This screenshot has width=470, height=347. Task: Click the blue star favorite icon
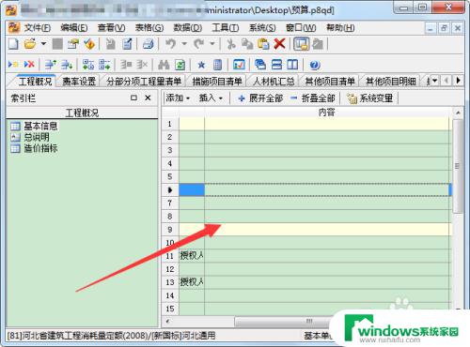201,65
